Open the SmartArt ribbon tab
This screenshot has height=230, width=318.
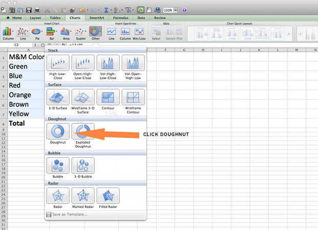(97, 18)
